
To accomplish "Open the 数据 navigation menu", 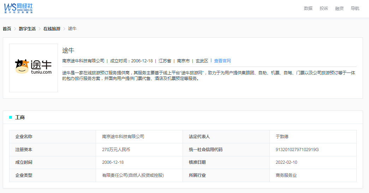I will pyautogui.click(x=308, y=8).
